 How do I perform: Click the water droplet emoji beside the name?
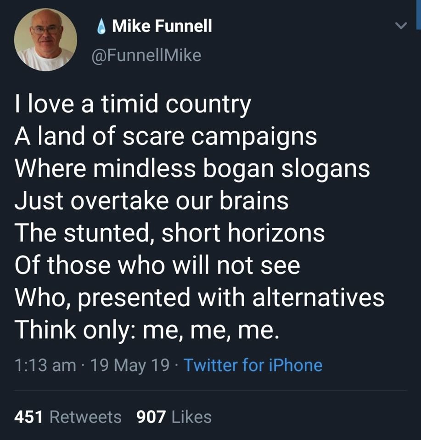[102, 27]
